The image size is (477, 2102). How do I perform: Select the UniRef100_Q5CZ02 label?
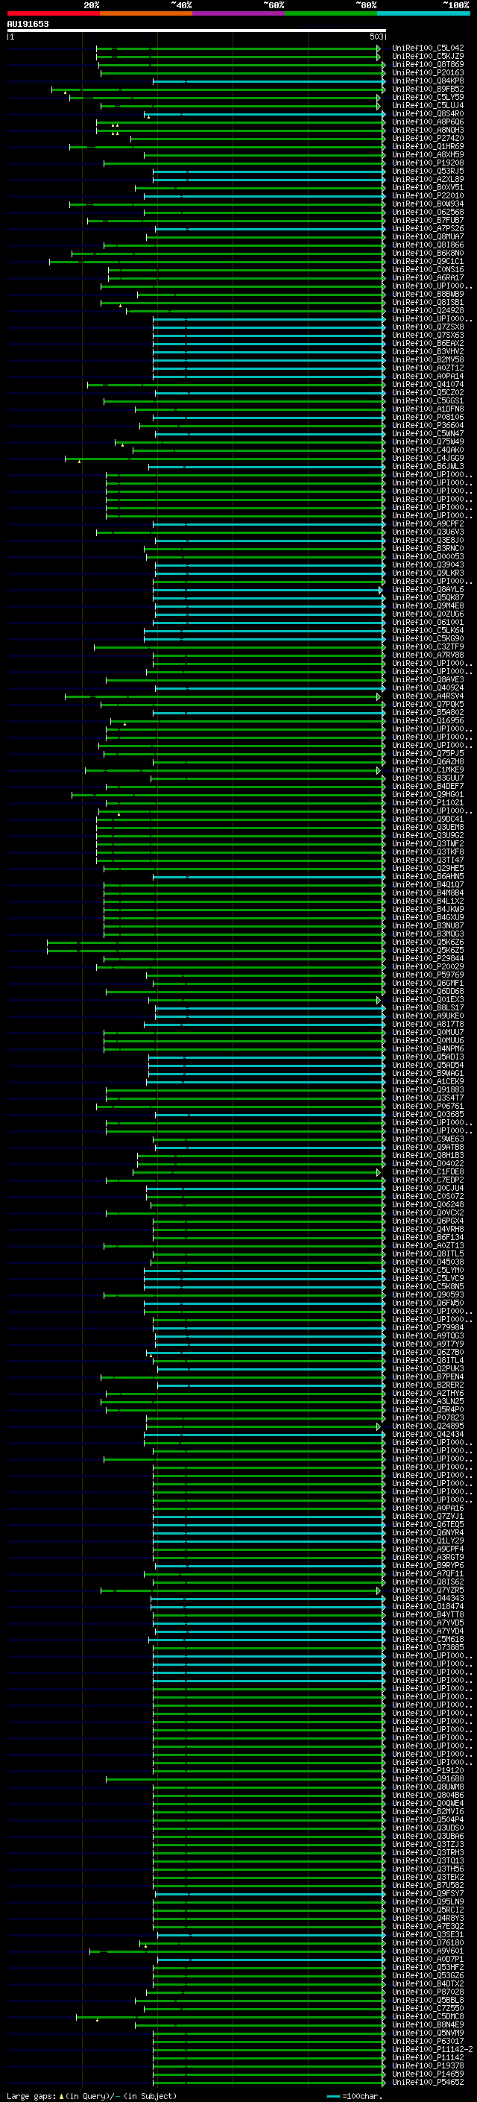click(428, 392)
